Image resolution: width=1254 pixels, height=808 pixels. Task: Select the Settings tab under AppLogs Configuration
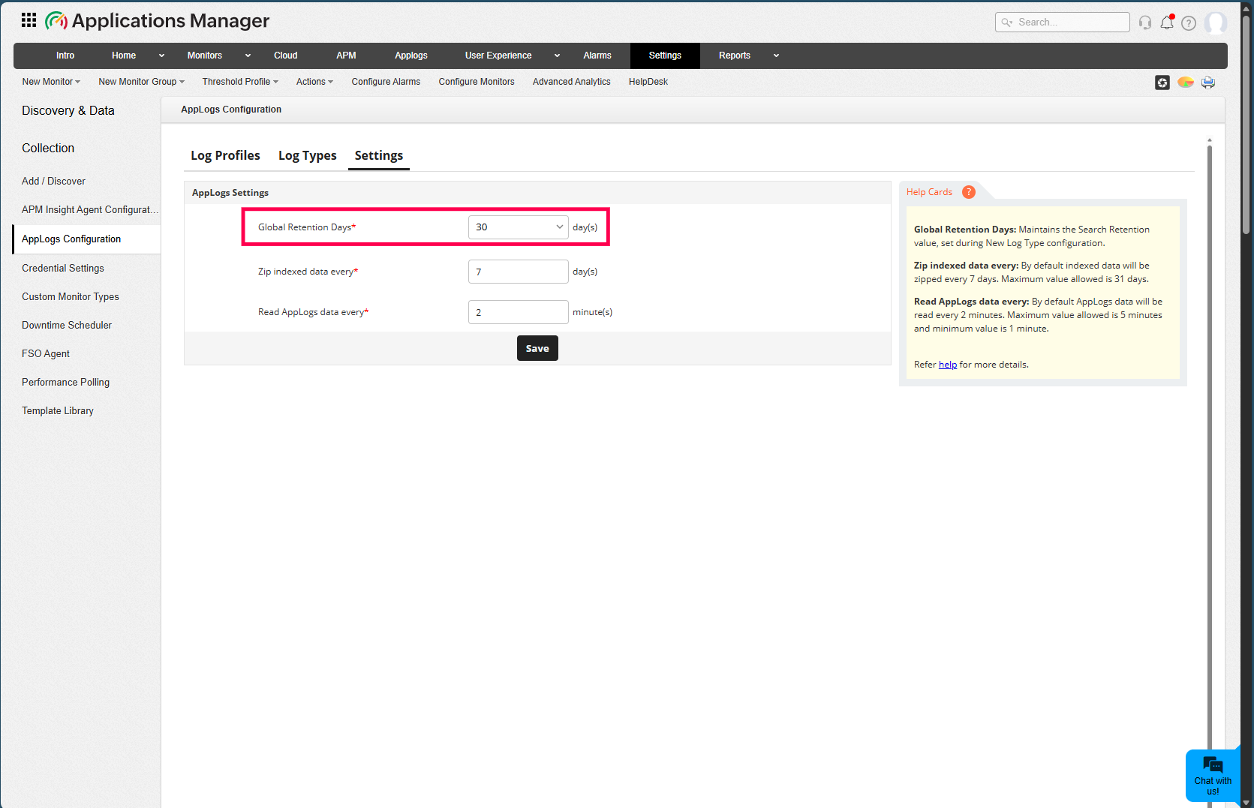(x=379, y=155)
